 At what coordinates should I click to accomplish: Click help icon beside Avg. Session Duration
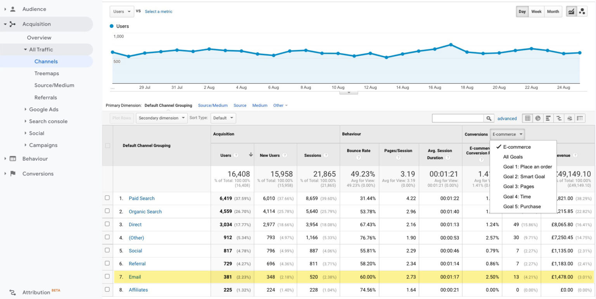[448, 158]
